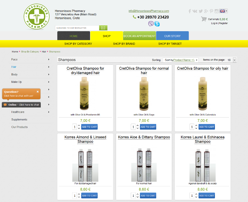Open the Our Products category
This screenshot has width=248, height=202.
tap(19, 127)
